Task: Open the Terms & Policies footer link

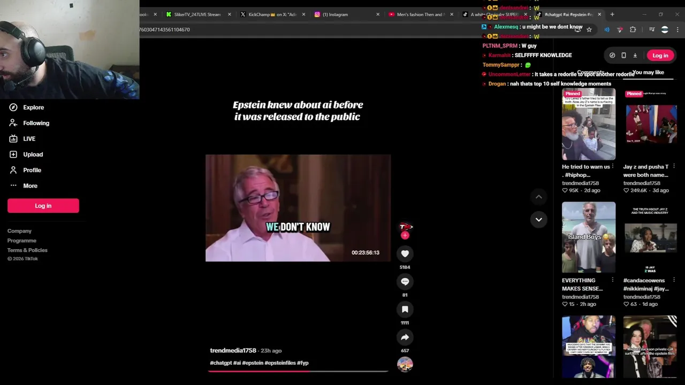Action: tap(27, 250)
